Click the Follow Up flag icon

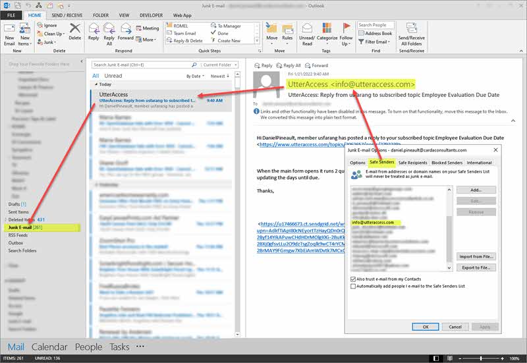[x=347, y=28]
